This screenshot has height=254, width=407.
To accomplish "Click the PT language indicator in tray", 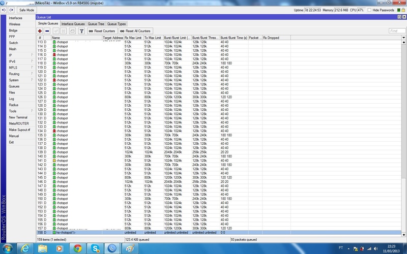I will point(341,248).
